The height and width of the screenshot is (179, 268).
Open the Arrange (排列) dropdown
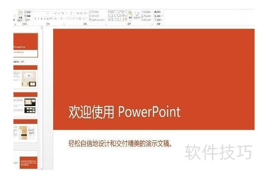pyautogui.click(x=130, y=16)
